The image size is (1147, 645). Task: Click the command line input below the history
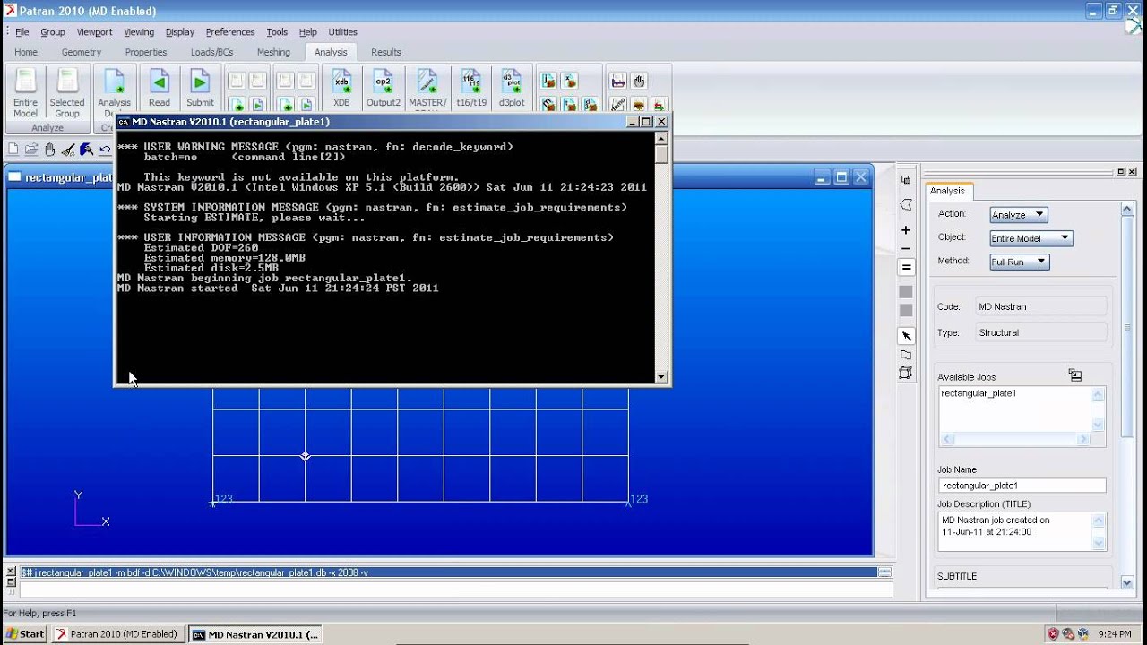coord(456,589)
